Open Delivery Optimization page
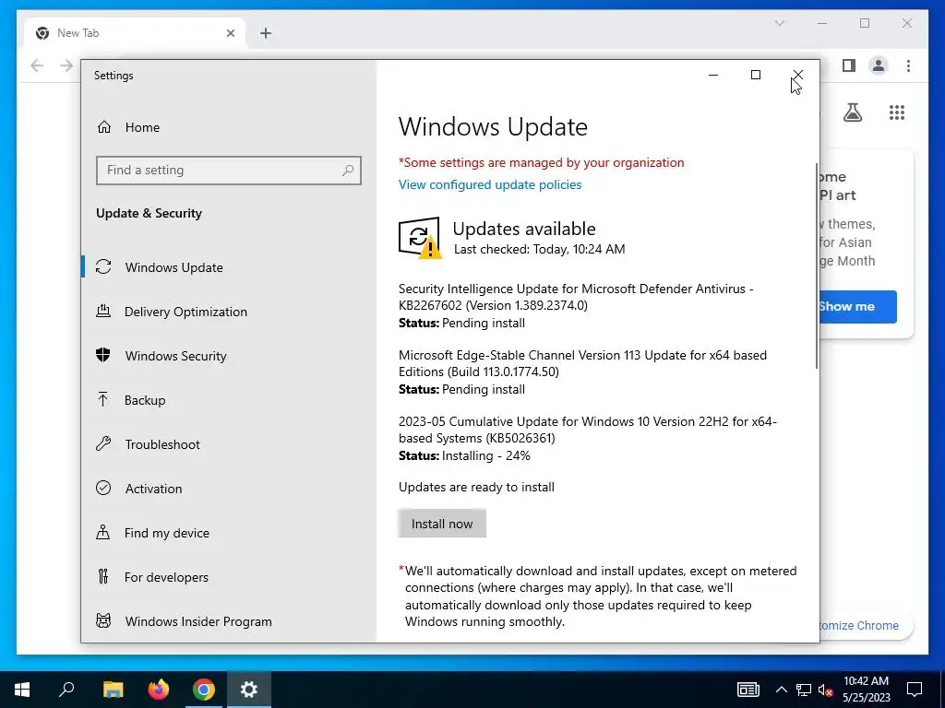The image size is (945, 708). click(229, 312)
